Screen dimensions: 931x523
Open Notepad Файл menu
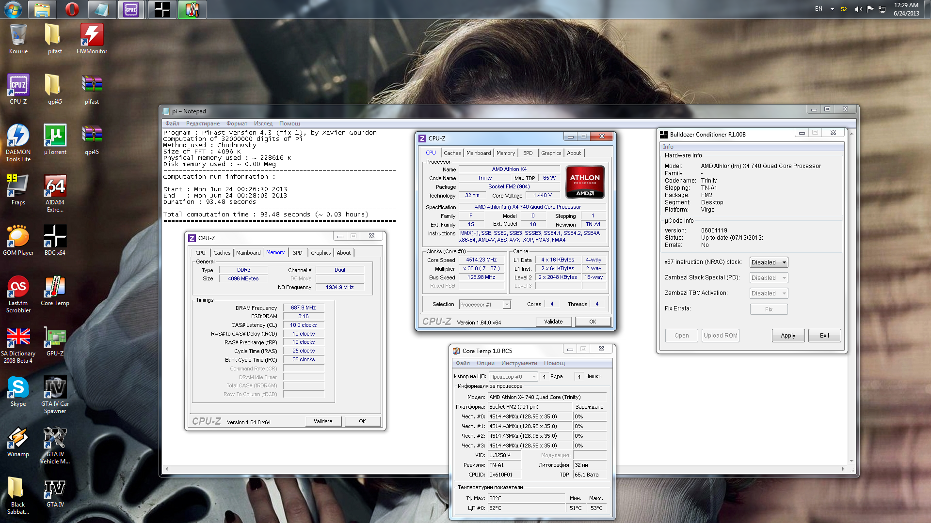click(172, 123)
